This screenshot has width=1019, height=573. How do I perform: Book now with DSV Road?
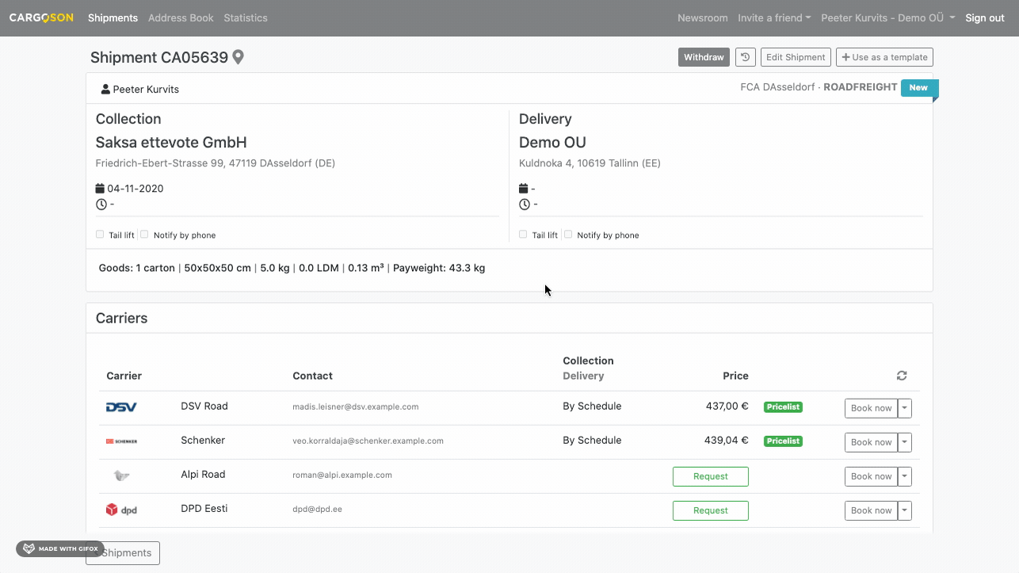click(x=871, y=408)
